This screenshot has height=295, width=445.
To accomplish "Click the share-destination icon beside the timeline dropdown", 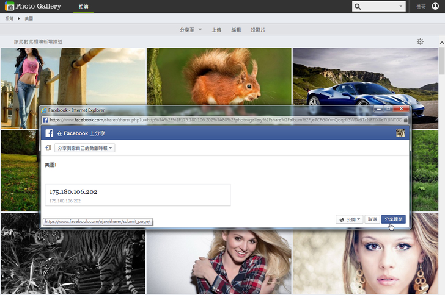I will pyautogui.click(x=48, y=148).
